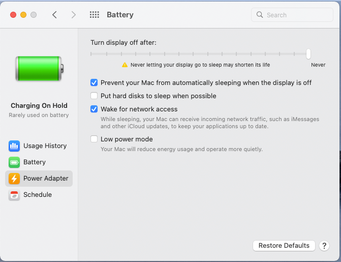341x262 pixels.
Task: Click the large green battery image
Action: pos(39,68)
